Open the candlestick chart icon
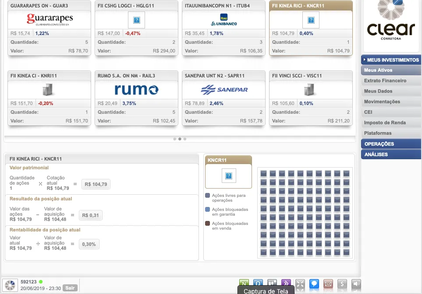The image size is (422, 294). (272, 283)
